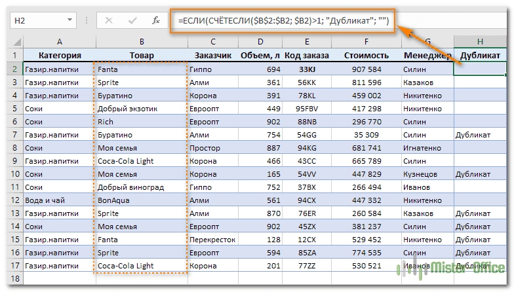Select row 7 header
The width and height of the screenshot is (514, 292).
16,135
